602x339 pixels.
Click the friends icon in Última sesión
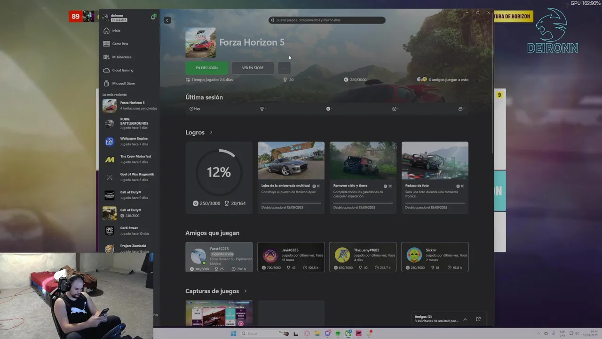(x=460, y=109)
